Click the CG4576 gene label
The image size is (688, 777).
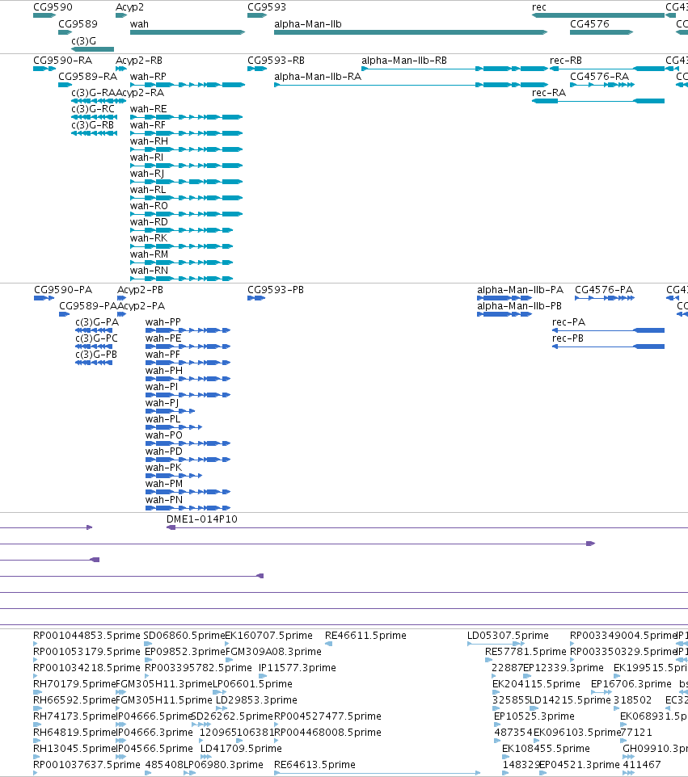point(589,24)
